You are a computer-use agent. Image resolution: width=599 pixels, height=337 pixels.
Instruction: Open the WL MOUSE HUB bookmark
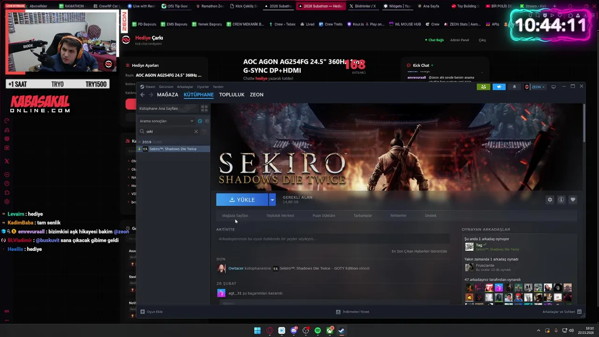click(404, 24)
